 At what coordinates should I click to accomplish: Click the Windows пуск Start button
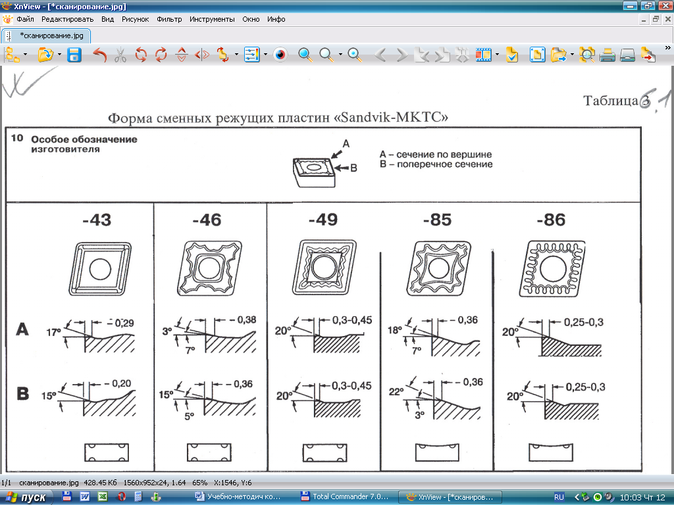(26, 497)
